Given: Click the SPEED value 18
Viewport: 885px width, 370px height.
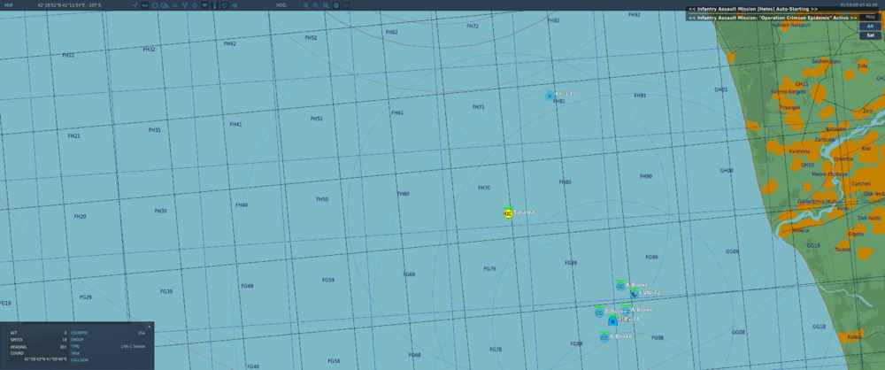Looking at the screenshot, I should pyautogui.click(x=65, y=340).
